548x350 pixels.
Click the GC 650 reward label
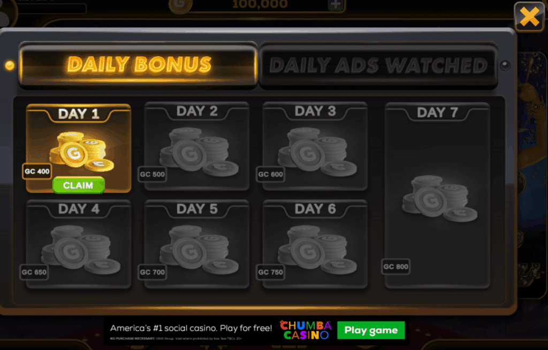click(34, 272)
